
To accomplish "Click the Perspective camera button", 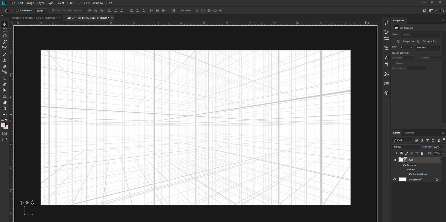I will (406, 41).
